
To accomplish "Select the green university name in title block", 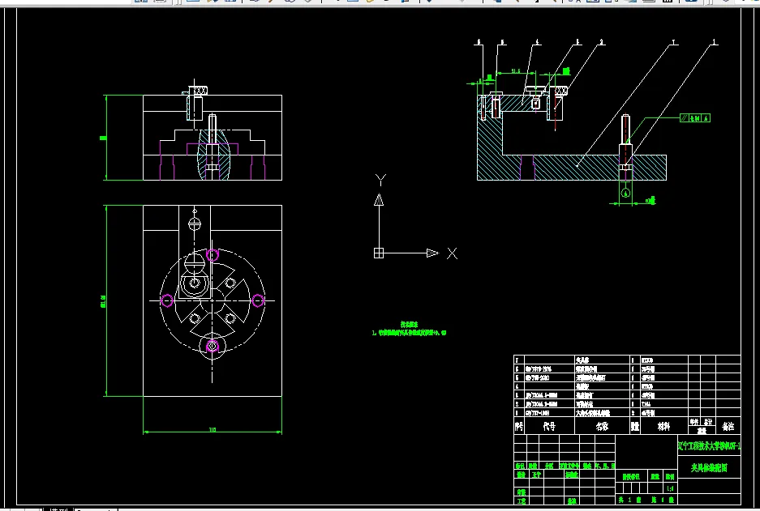I will pos(709,445).
